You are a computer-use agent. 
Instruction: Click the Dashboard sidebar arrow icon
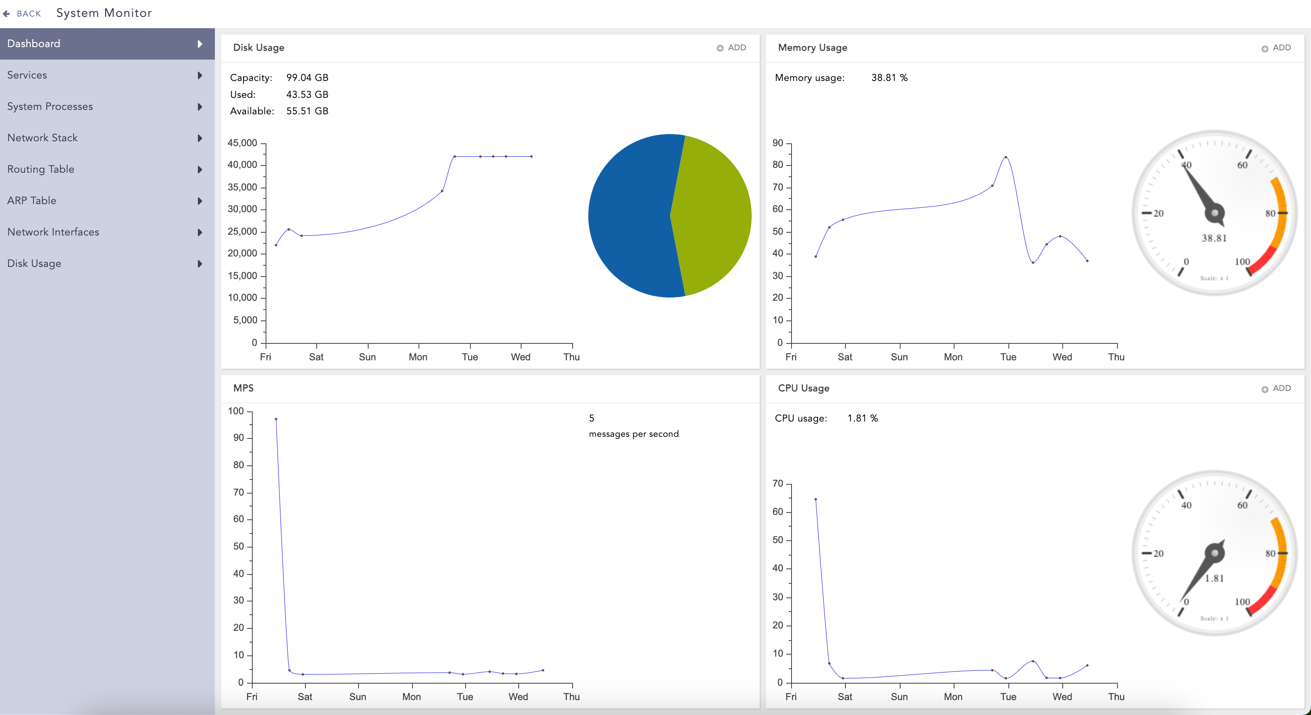point(200,44)
